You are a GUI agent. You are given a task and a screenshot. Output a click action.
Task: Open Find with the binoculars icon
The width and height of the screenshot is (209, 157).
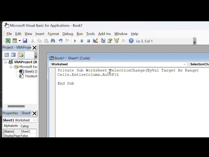[x=53, y=41]
